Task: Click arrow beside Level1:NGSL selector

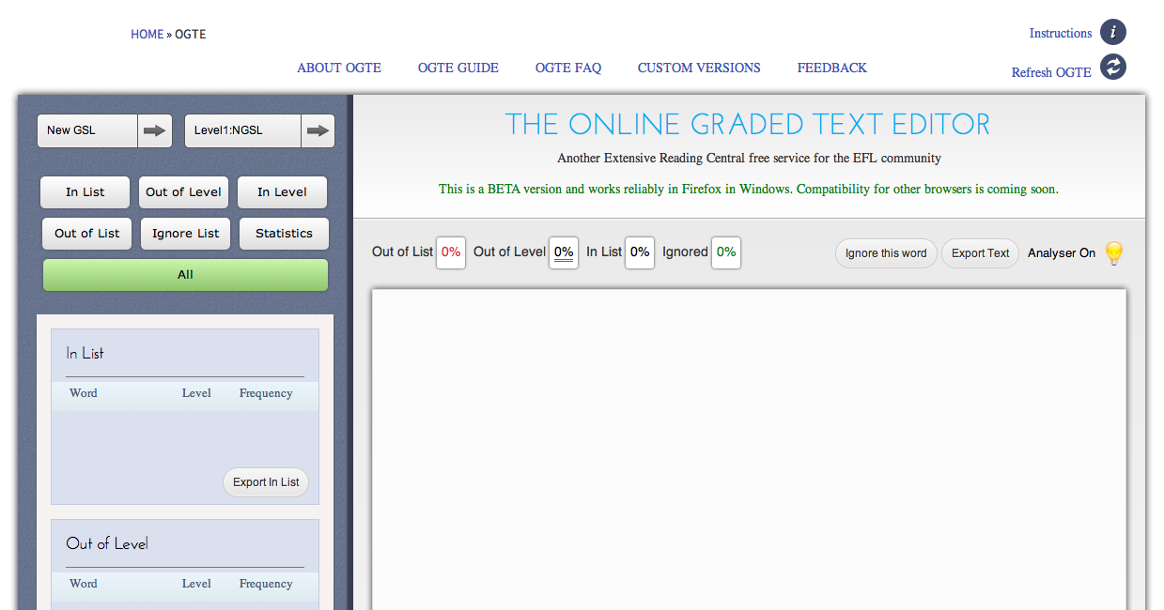Action: coord(318,131)
